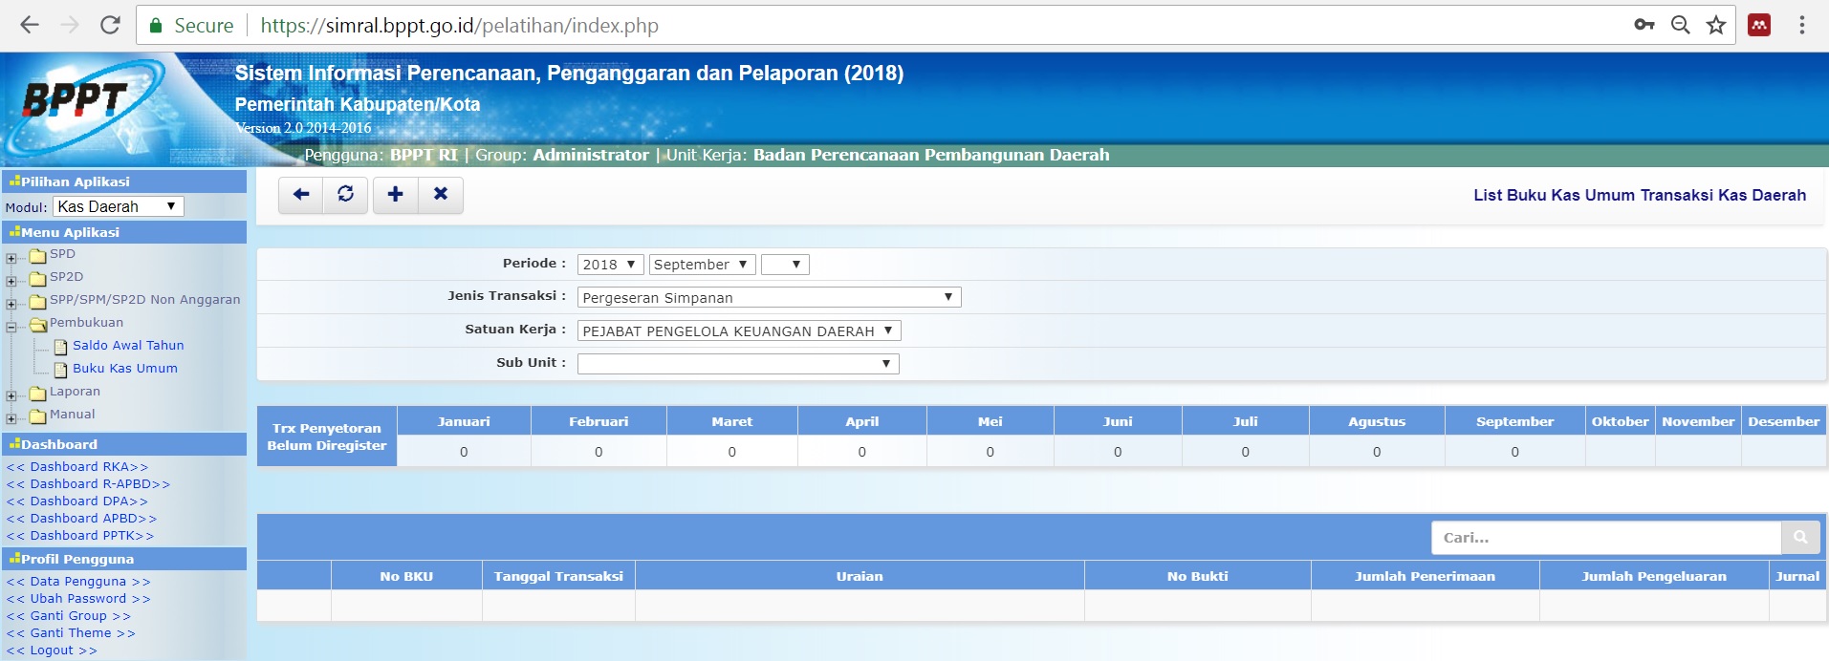
Task: Click in the Cari search field
Action: pos(1606,538)
